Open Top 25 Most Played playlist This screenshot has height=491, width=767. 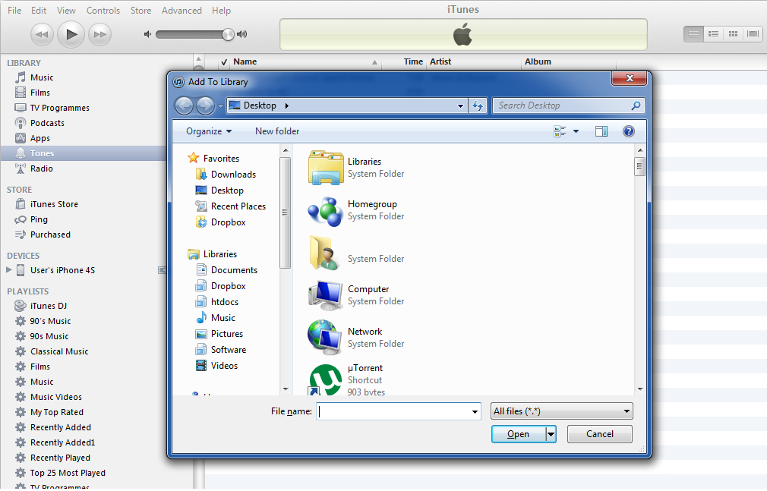click(x=68, y=473)
